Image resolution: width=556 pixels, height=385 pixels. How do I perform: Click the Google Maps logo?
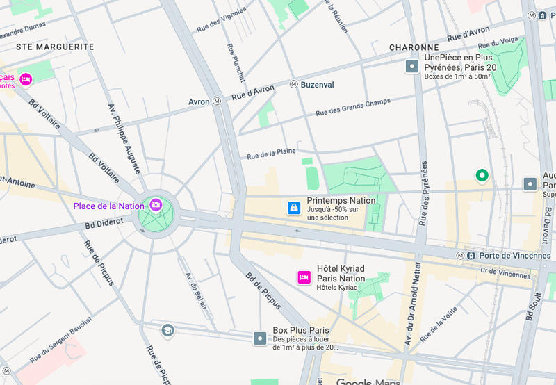(x=368, y=382)
